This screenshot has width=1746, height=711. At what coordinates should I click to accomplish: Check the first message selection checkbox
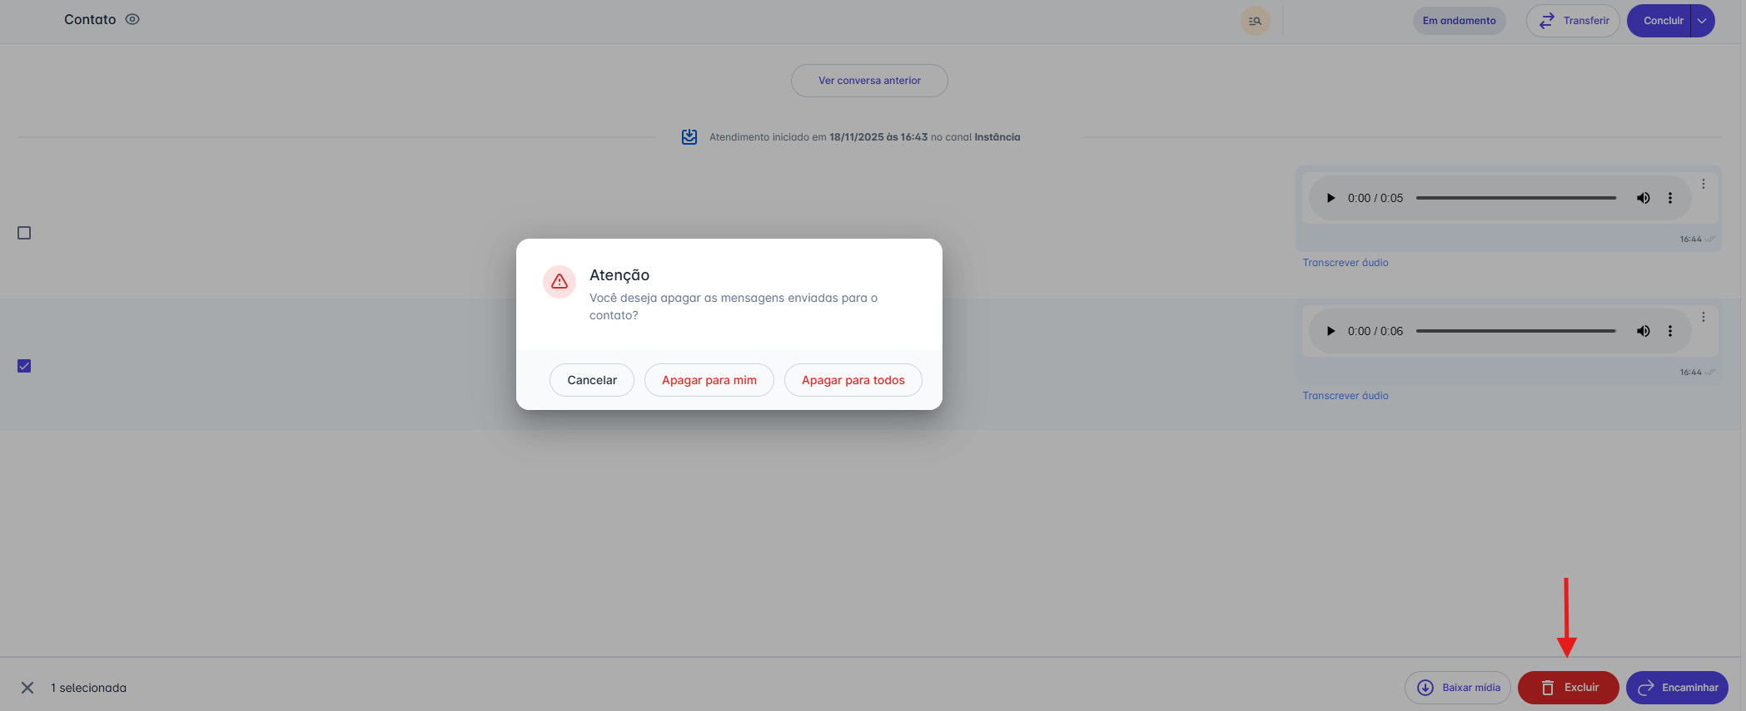(24, 233)
